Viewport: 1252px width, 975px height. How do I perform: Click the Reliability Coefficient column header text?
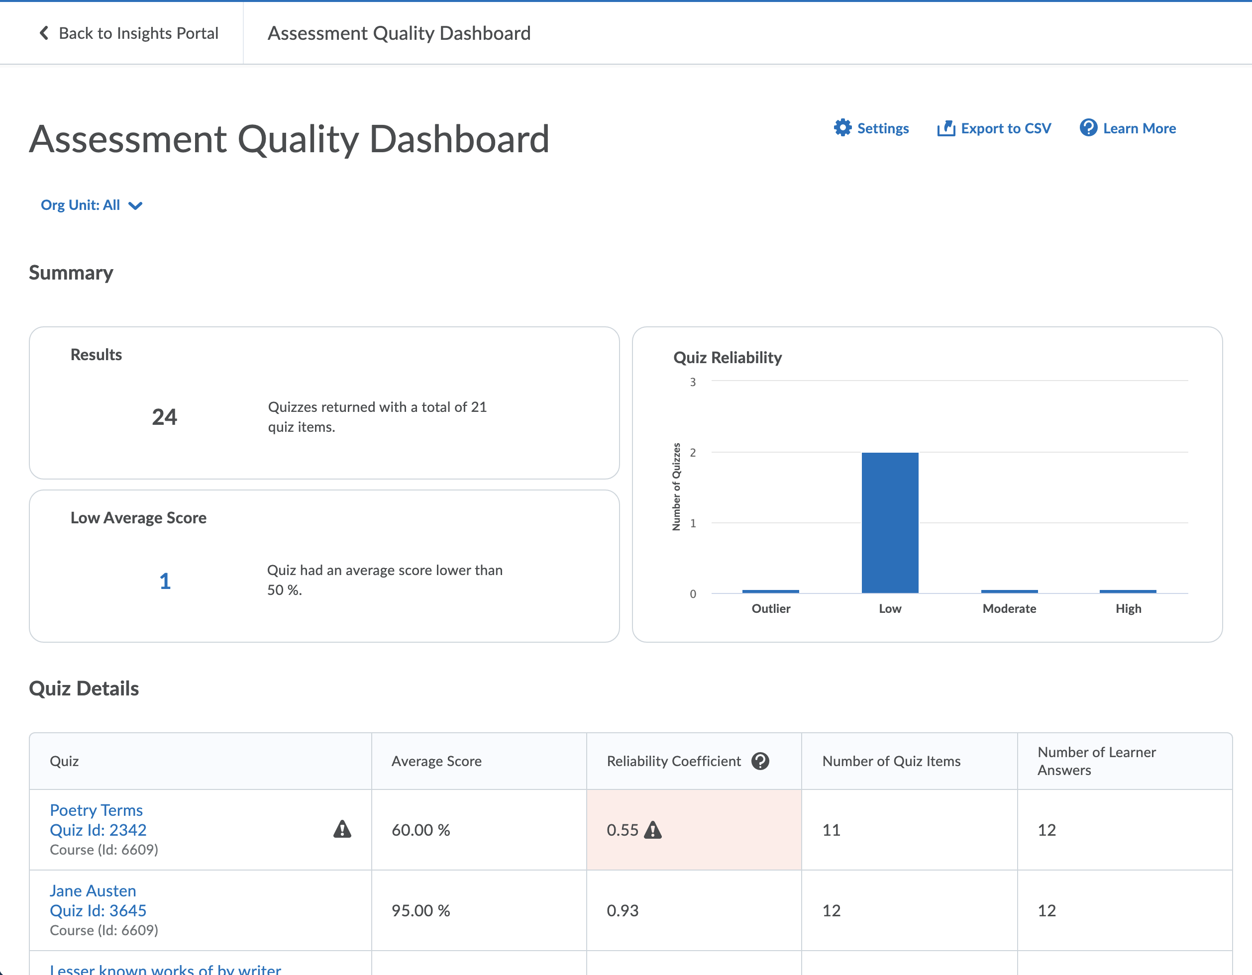point(674,761)
